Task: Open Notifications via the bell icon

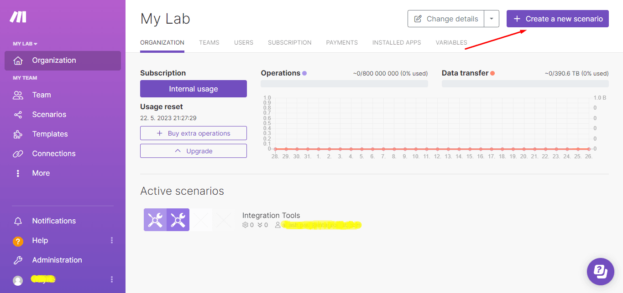Action: (x=18, y=221)
